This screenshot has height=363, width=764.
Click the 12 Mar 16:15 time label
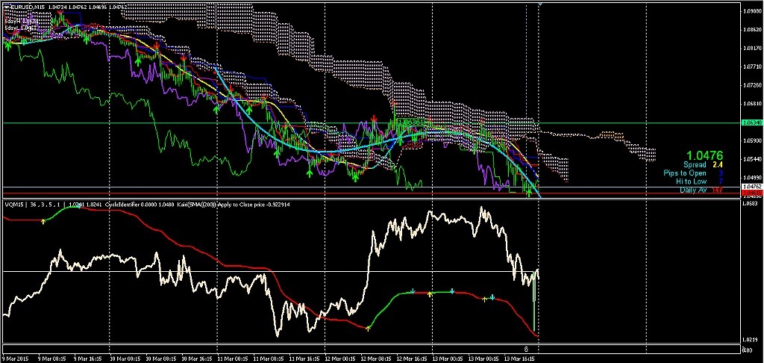(411, 359)
